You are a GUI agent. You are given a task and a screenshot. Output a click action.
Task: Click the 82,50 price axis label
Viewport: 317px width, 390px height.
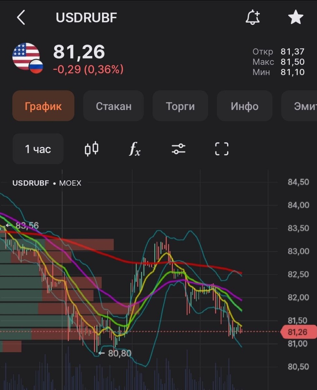[x=298, y=274]
